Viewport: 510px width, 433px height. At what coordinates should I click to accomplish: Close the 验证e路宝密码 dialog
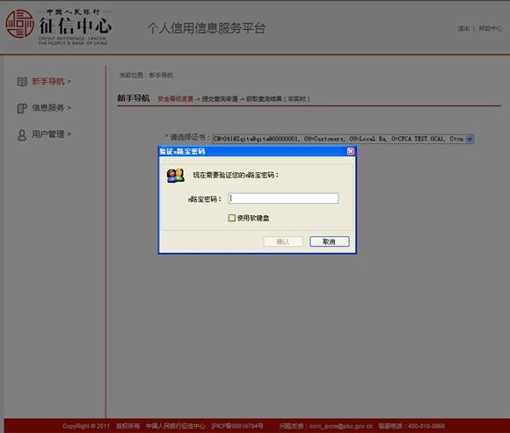point(350,151)
